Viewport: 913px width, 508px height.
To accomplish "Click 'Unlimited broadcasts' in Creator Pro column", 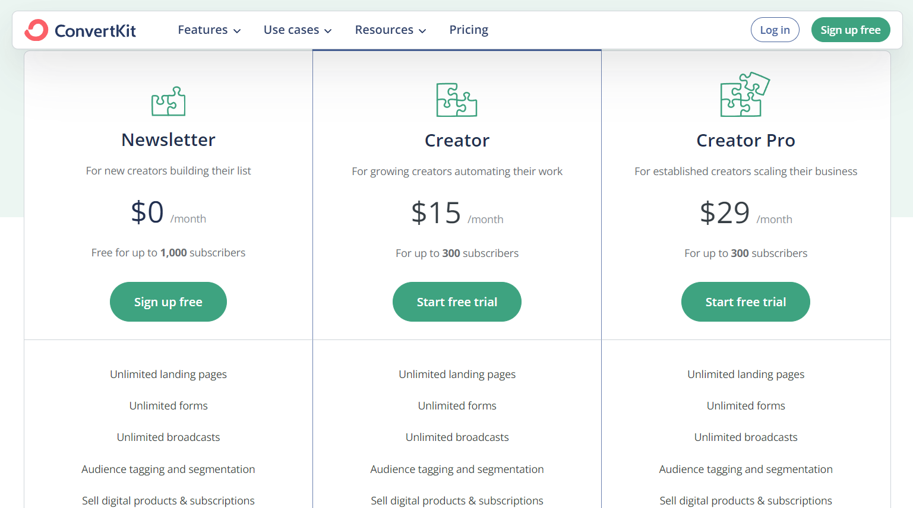I will [x=745, y=437].
